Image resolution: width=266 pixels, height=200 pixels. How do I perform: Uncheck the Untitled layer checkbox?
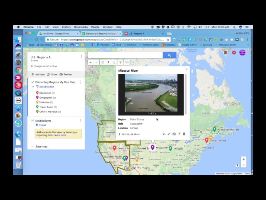[33, 120]
